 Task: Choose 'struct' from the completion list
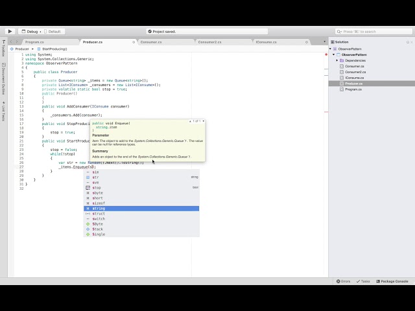click(x=141, y=214)
